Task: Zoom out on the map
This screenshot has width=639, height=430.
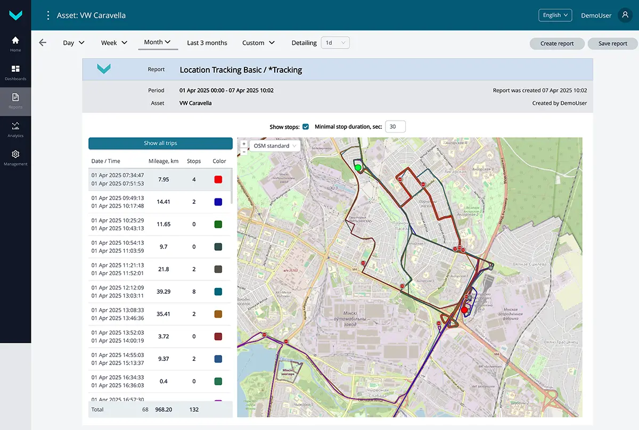Action: coord(244,152)
